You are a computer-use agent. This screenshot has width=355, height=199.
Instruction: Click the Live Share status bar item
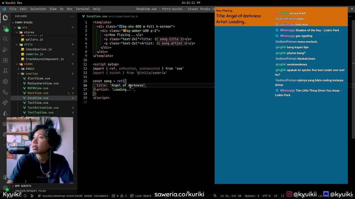141,196
